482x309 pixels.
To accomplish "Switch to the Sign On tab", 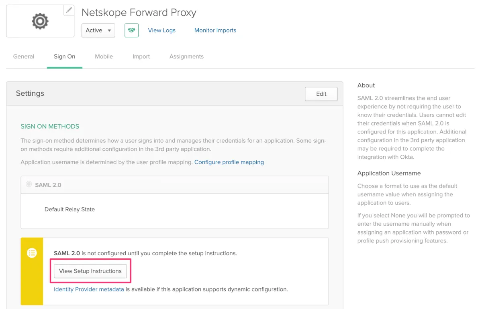I will [64, 57].
